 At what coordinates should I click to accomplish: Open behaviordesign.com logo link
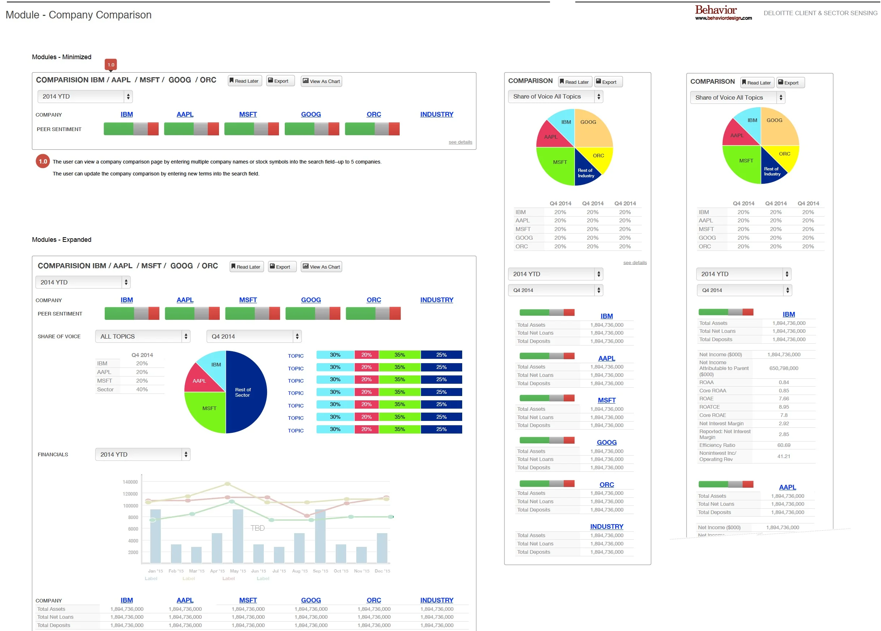[723, 13]
